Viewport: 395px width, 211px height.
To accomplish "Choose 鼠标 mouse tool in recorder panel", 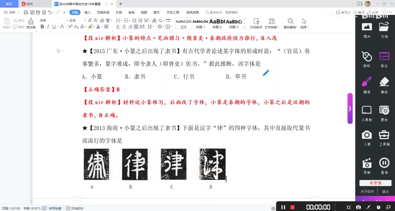I will (x=367, y=59).
